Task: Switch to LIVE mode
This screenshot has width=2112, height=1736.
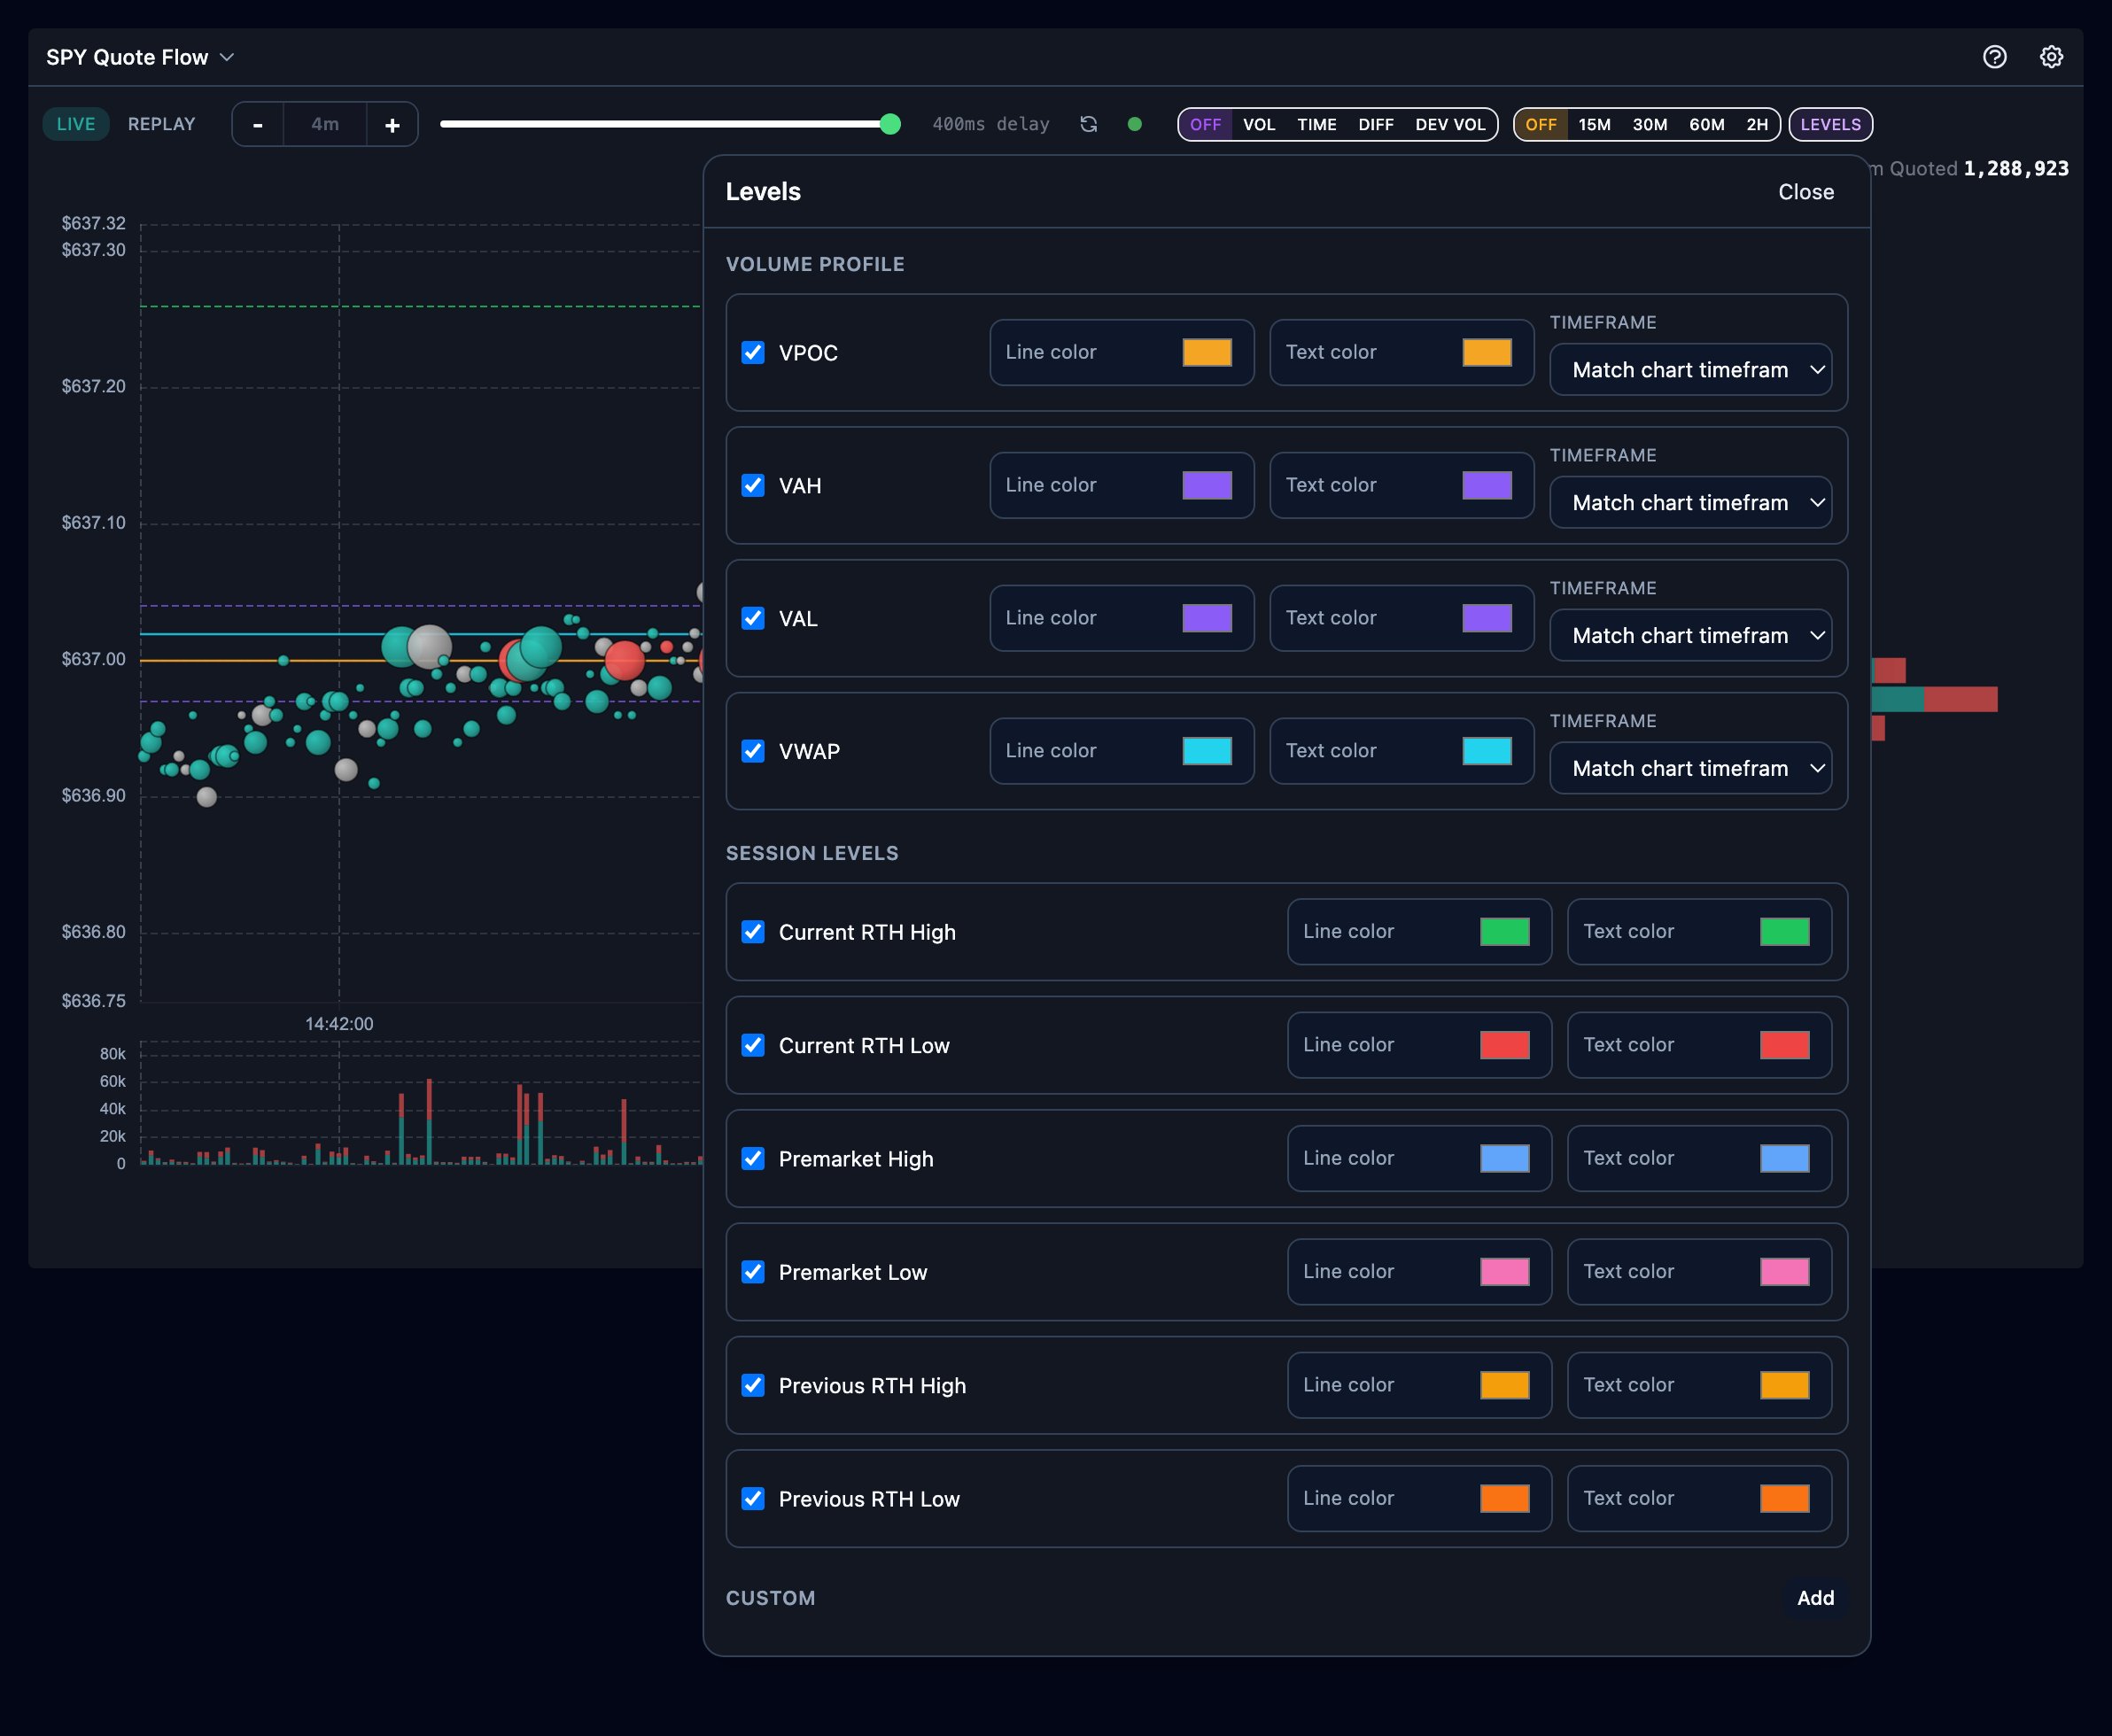Action: 76,124
